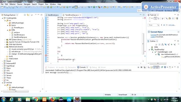
Task: Click the Print toolbar icon
Action: point(13,7)
